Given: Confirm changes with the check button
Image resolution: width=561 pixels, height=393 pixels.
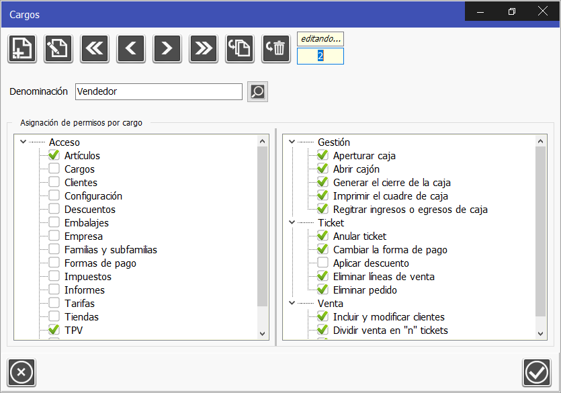Looking at the screenshot, I should (x=536, y=372).
